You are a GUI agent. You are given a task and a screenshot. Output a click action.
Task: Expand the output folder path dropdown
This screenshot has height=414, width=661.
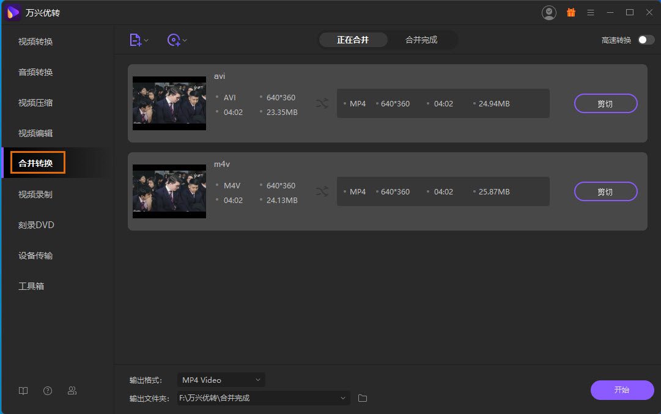click(342, 398)
